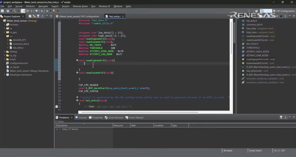Expand the Developer Assistance node
296x157 pixels.
pos(4,75)
